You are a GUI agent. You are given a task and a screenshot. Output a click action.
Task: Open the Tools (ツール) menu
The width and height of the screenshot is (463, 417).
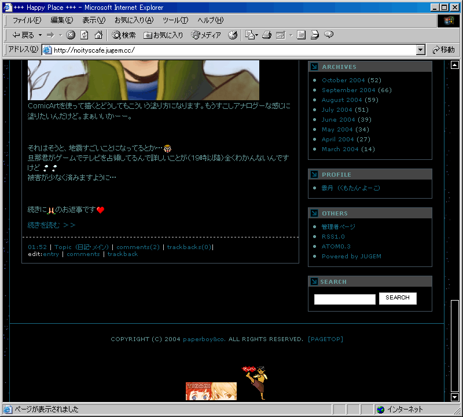pyautogui.click(x=175, y=20)
